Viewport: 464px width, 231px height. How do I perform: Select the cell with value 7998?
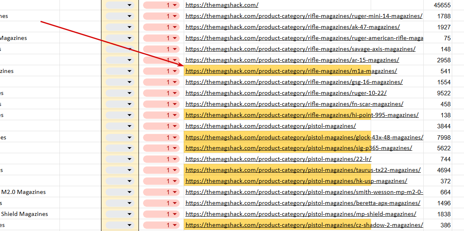[x=438, y=137]
